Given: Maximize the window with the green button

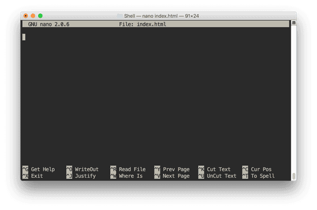Looking at the screenshot, I should pos(40,16).
